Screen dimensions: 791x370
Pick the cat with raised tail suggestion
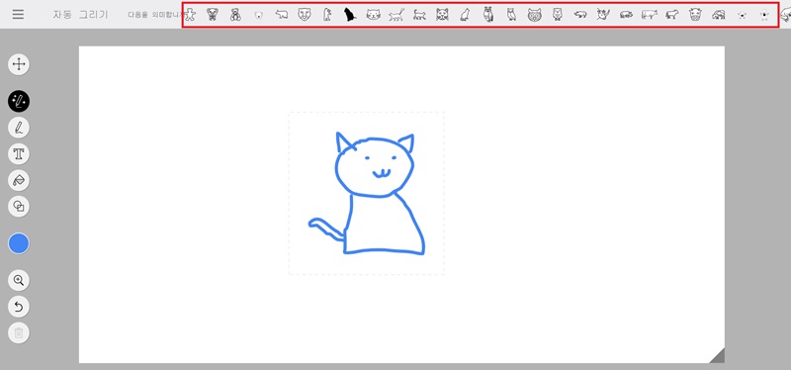coord(396,15)
